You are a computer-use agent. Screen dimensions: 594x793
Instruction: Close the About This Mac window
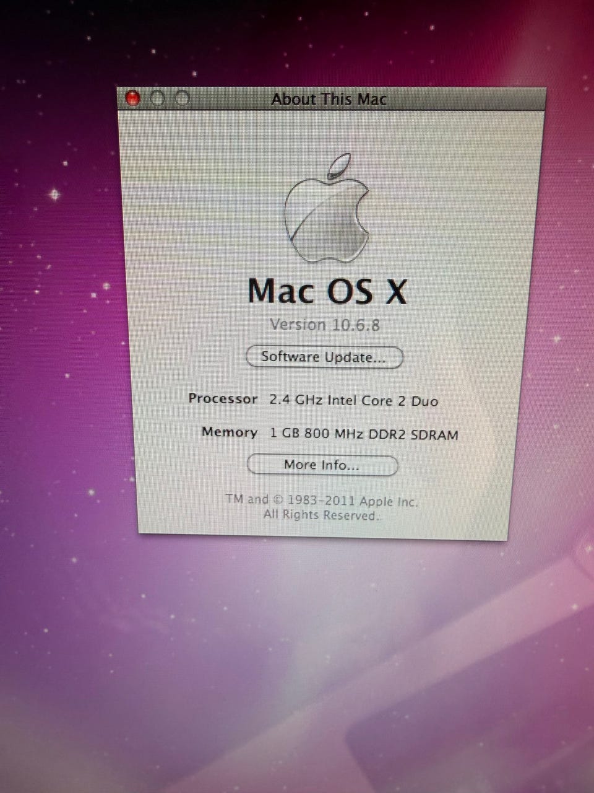click(x=132, y=98)
